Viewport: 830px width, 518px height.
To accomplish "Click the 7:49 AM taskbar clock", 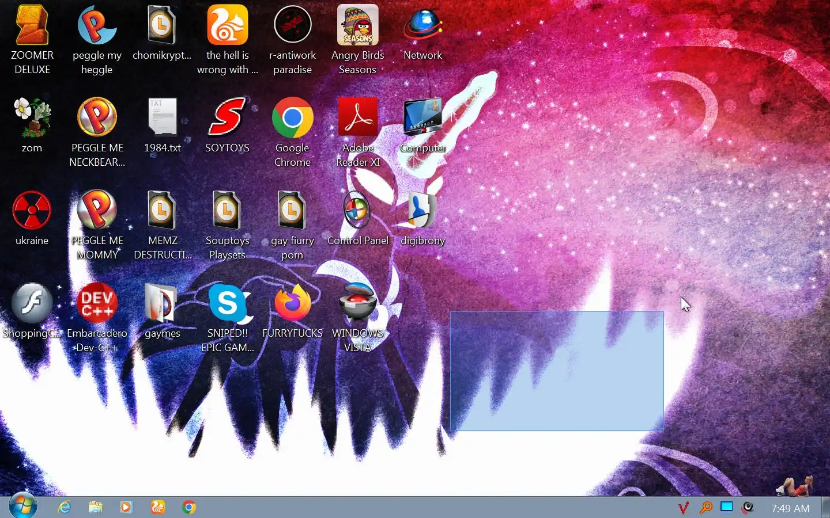I will pyautogui.click(x=790, y=508).
